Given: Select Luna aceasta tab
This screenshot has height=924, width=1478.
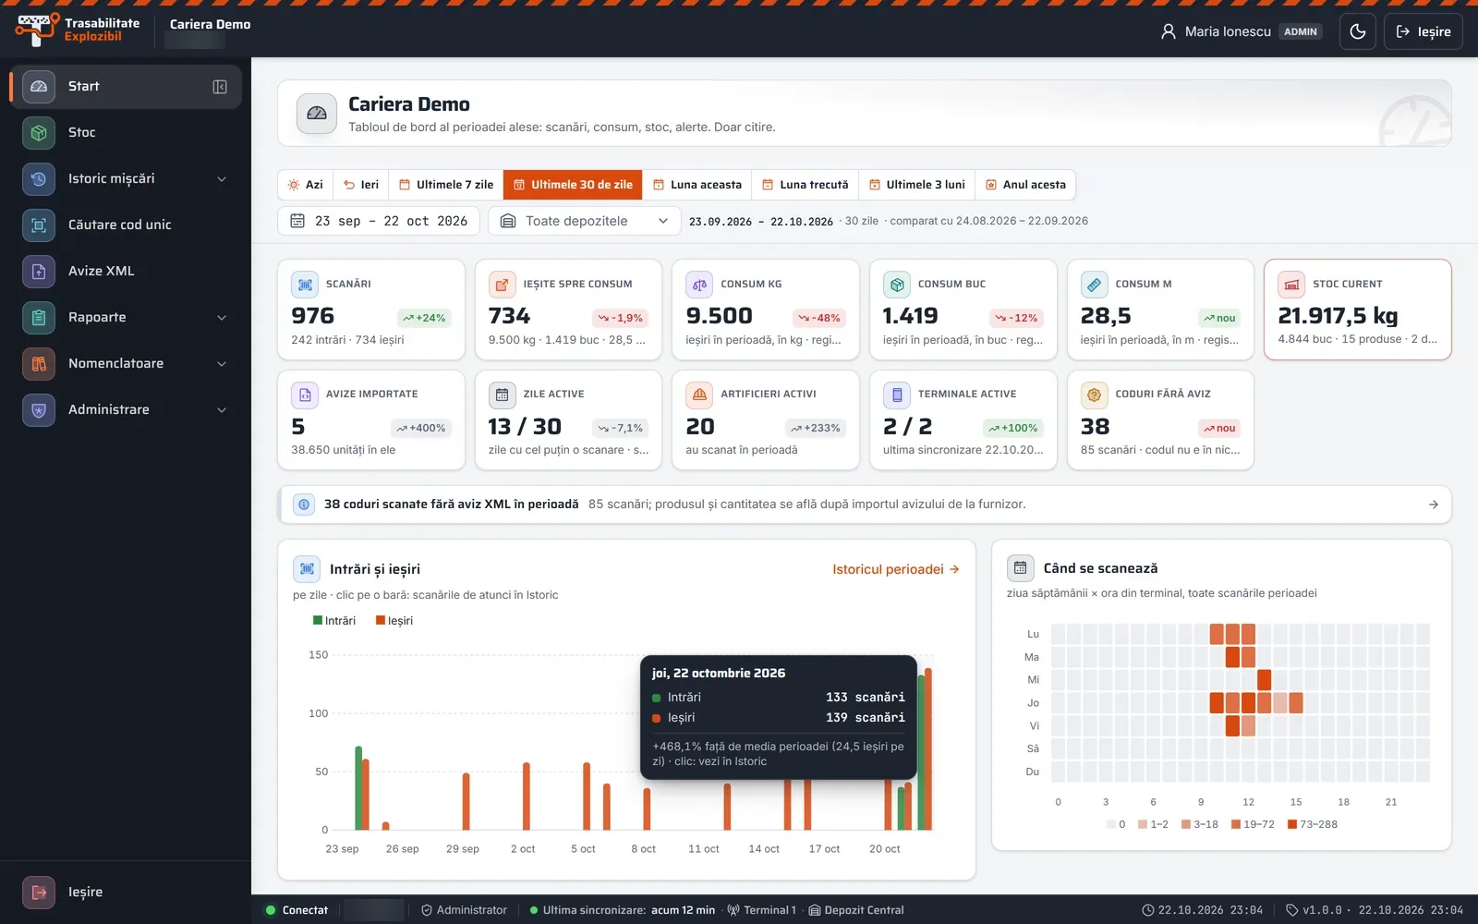Looking at the screenshot, I should point(697,185).
